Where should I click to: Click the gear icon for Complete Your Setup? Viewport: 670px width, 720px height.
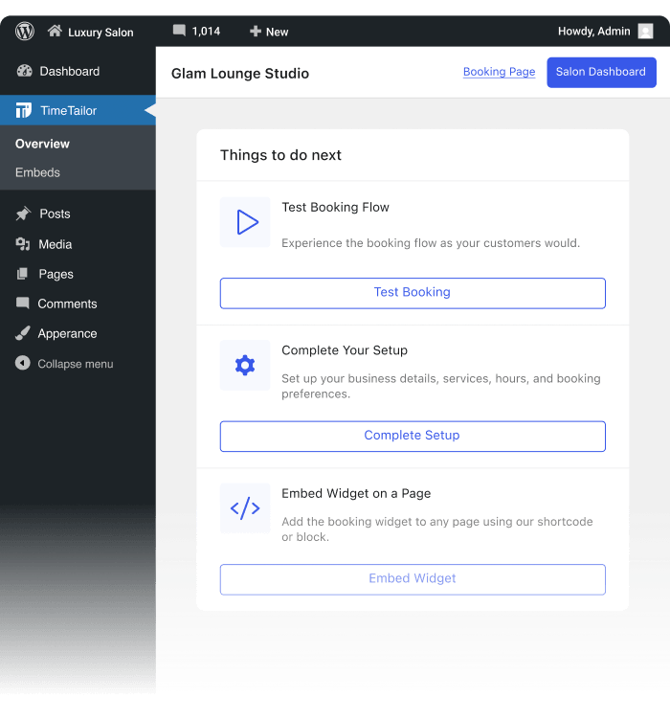246,366
